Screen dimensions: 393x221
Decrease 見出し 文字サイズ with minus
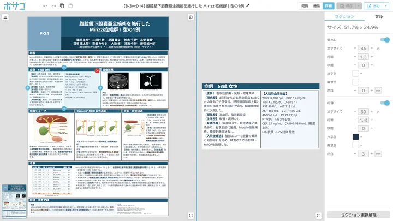[355, 48]
